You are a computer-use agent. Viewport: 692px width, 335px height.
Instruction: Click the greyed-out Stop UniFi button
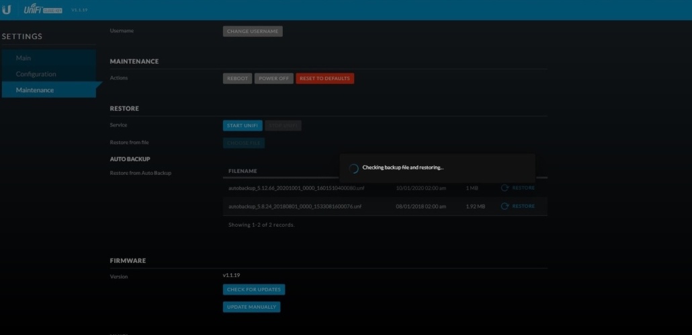[284, 125]
